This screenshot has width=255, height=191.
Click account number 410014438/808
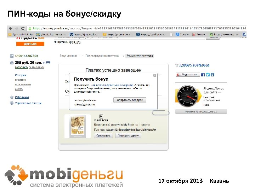26,56
